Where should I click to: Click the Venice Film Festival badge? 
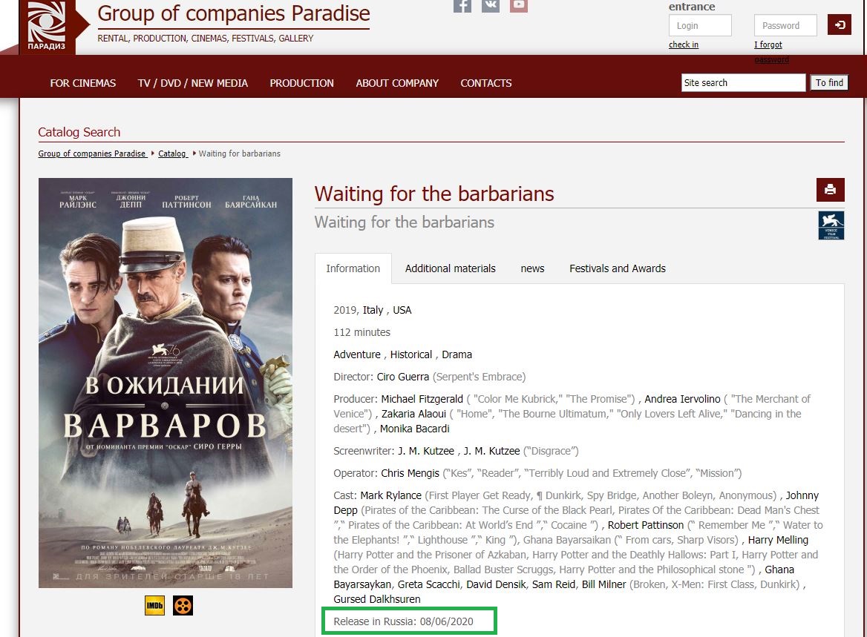click(831, 225)
